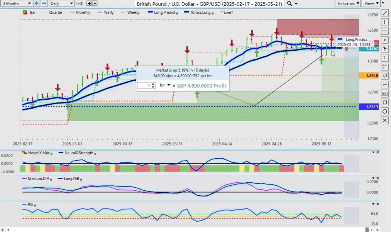This screenshot has height=232, width=391.
Task: Select the fan arc drawing tool
Action: coord(385,49)
